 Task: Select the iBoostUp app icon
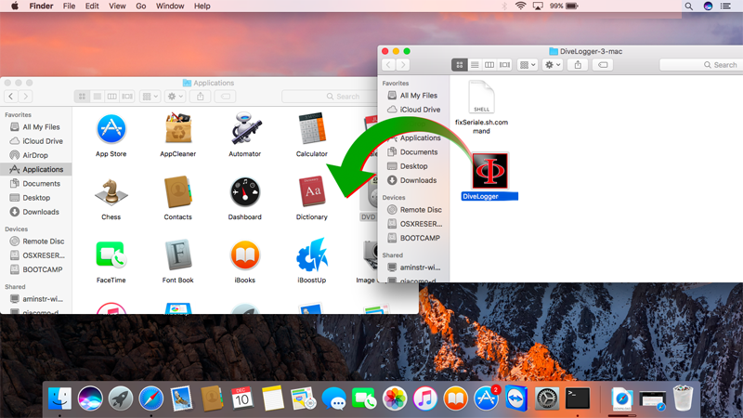[312, 255]
